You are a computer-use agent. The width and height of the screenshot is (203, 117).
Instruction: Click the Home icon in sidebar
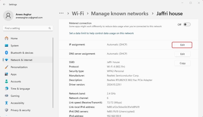click(x=7, y=38)
